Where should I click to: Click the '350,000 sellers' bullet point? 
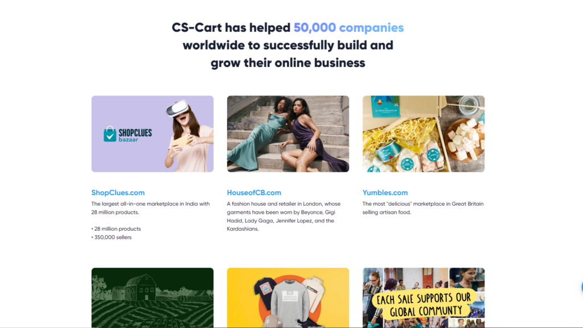112,238
